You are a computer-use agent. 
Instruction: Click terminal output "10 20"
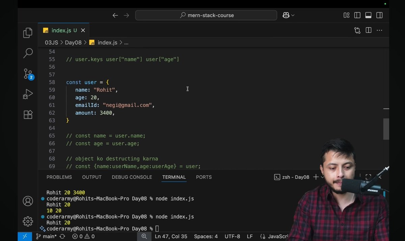tap(54, 211)
